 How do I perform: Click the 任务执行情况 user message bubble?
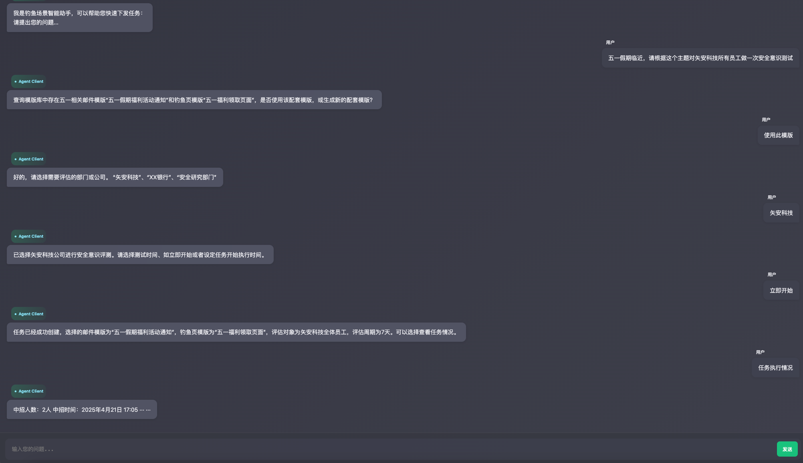[x=775, y=368]
